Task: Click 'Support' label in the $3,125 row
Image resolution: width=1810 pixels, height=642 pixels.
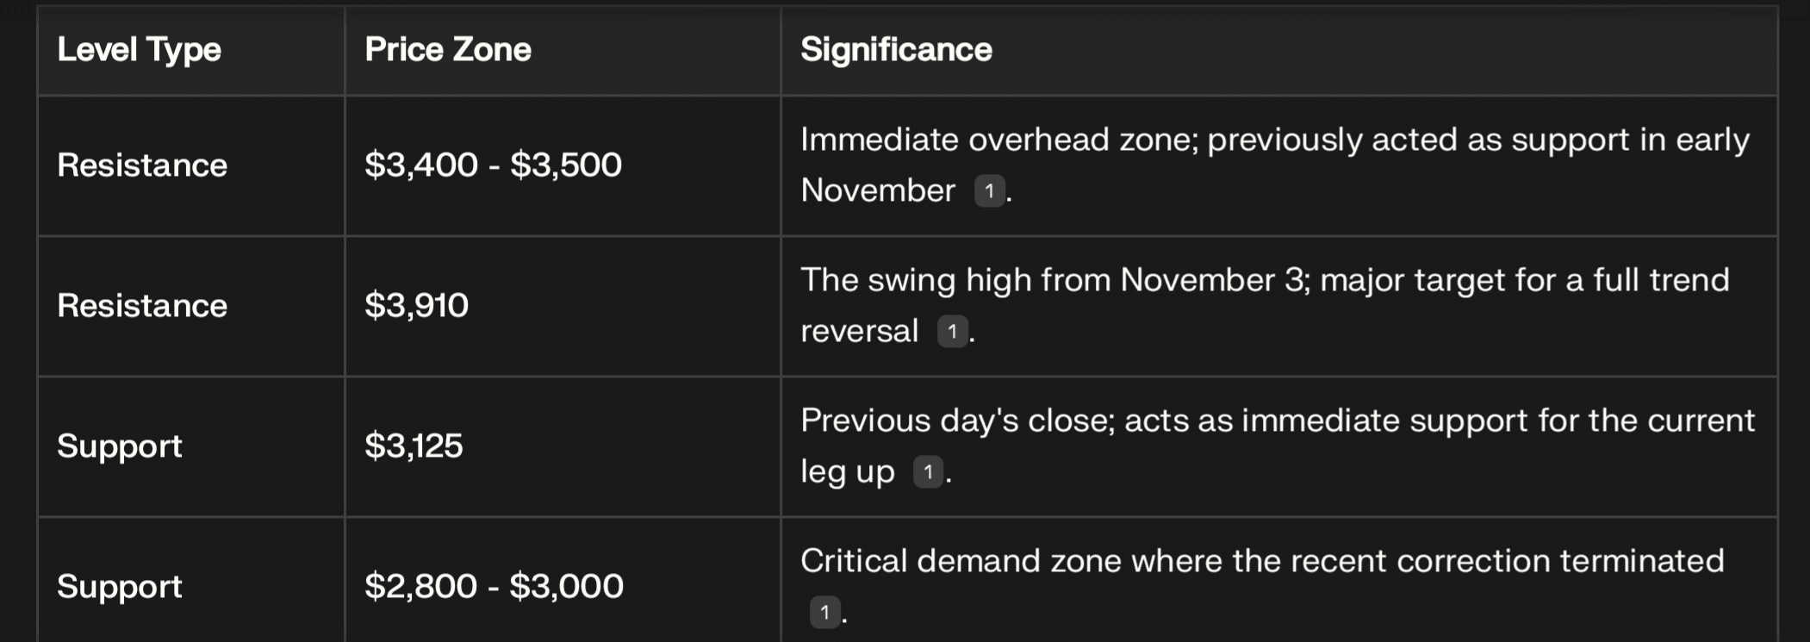Action: [120, 446]
